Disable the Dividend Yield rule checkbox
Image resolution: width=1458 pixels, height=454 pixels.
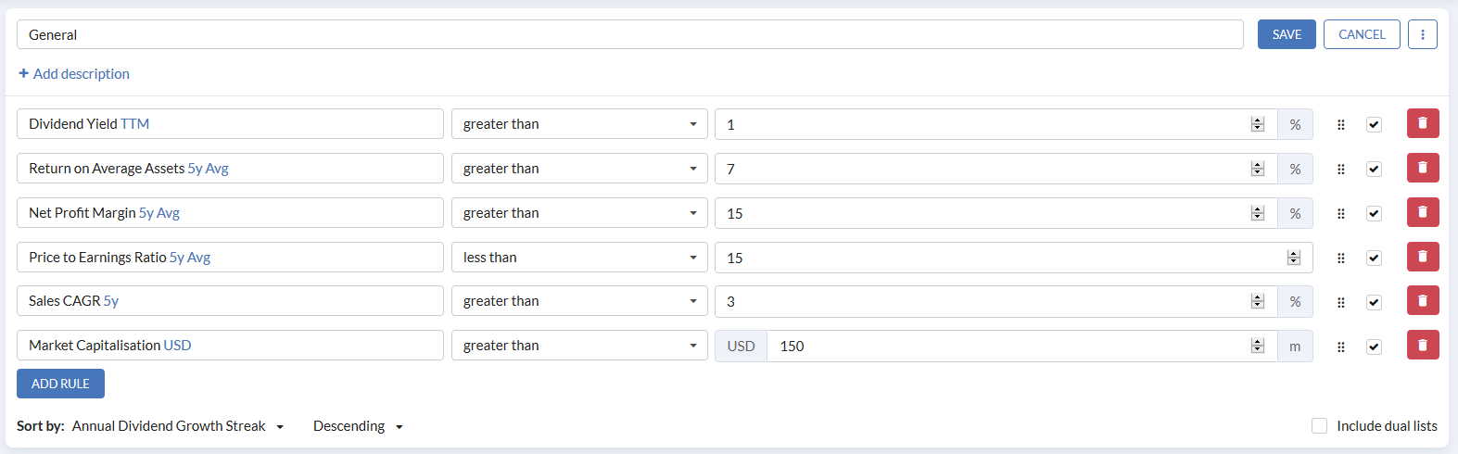[1374, 124]
